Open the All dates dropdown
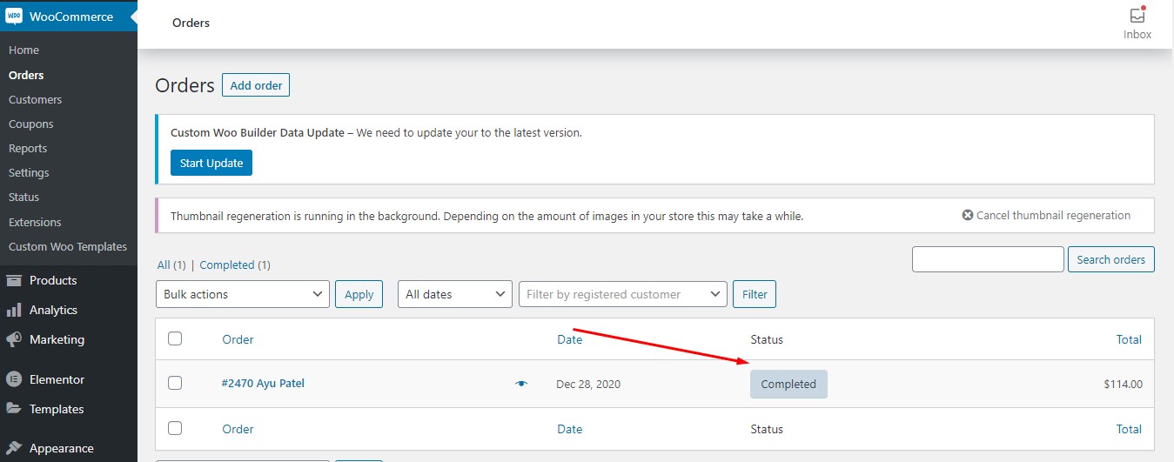1174x462 pixels. tap(455, 294)
